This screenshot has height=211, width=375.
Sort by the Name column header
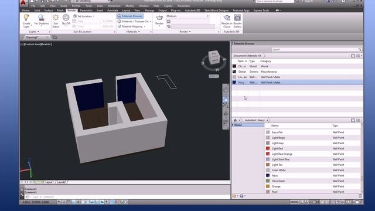pos(242,61)
